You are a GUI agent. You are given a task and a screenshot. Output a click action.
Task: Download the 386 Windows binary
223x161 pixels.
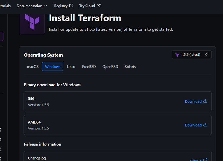coord(196,101)
